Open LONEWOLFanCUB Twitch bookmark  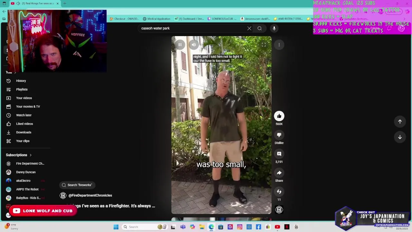tap(222, 19)
